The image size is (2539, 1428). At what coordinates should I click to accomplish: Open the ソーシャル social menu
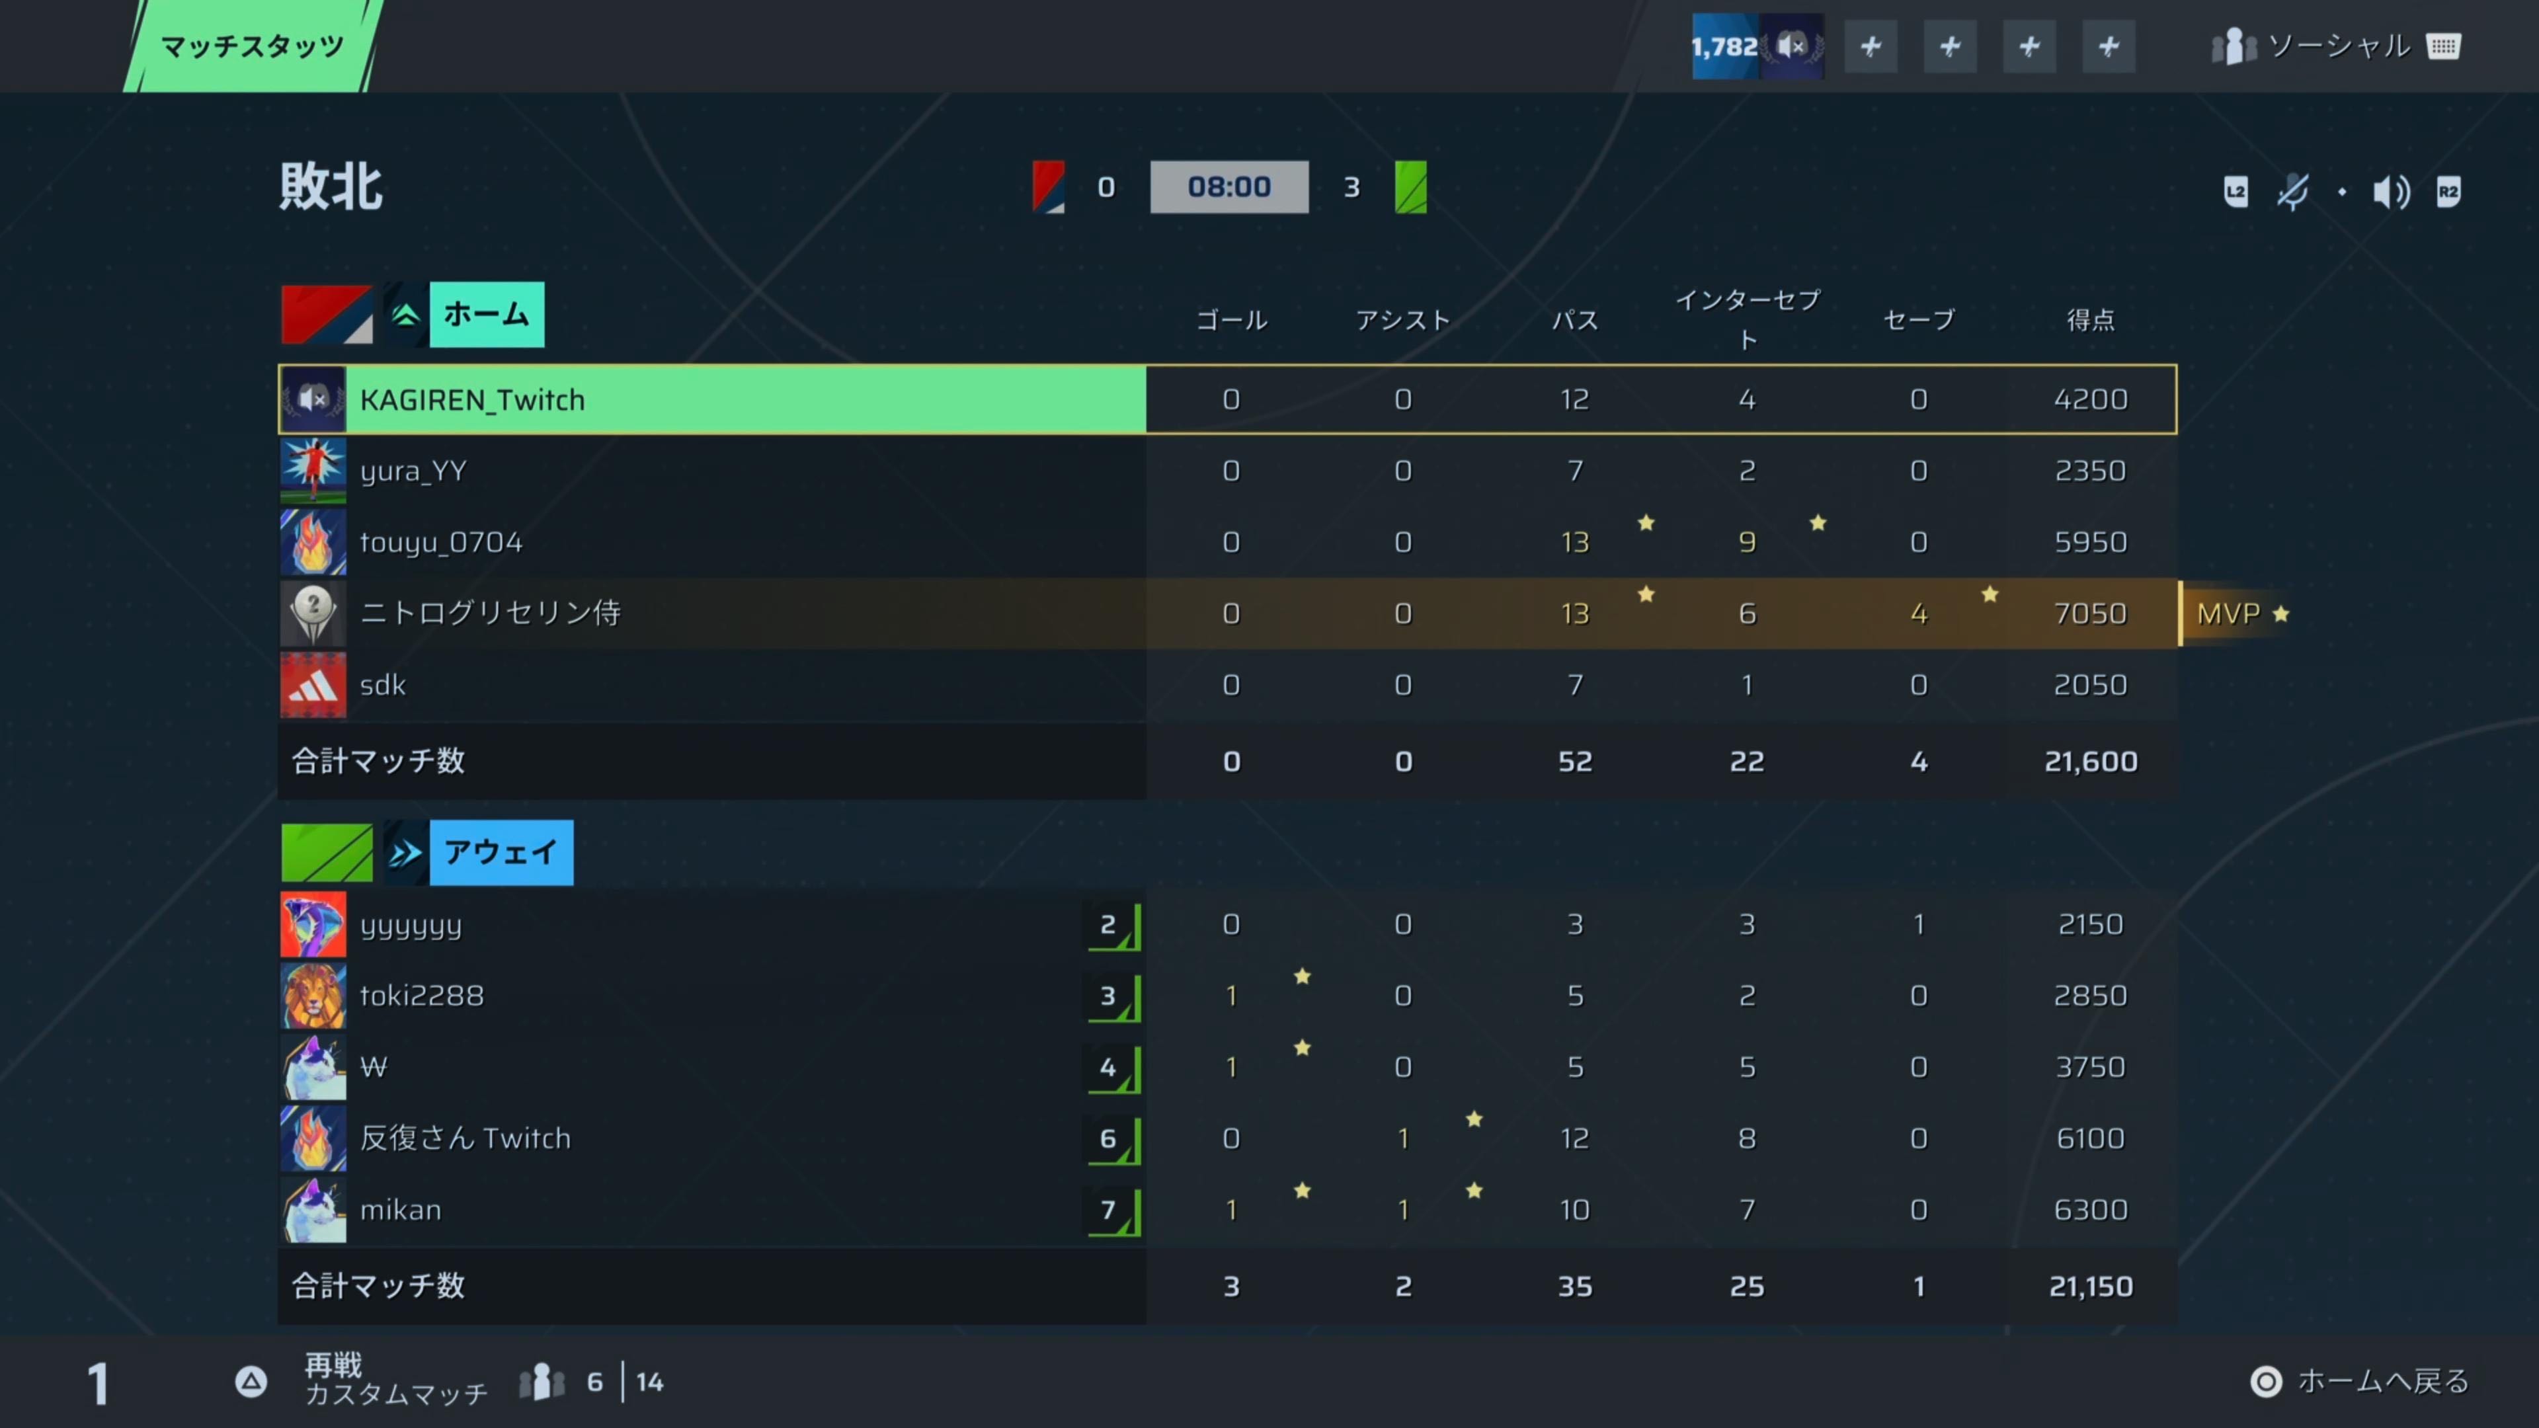click(x=2337, y=46)
